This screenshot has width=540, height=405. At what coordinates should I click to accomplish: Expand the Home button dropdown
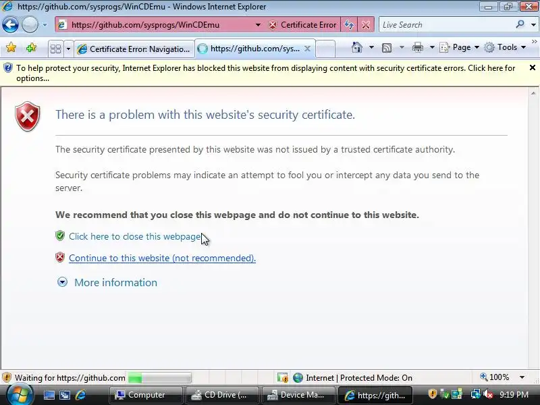pos(371,47)
